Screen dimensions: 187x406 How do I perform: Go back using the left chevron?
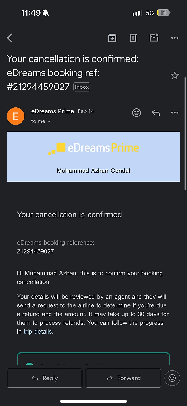(x=10, y=38)
